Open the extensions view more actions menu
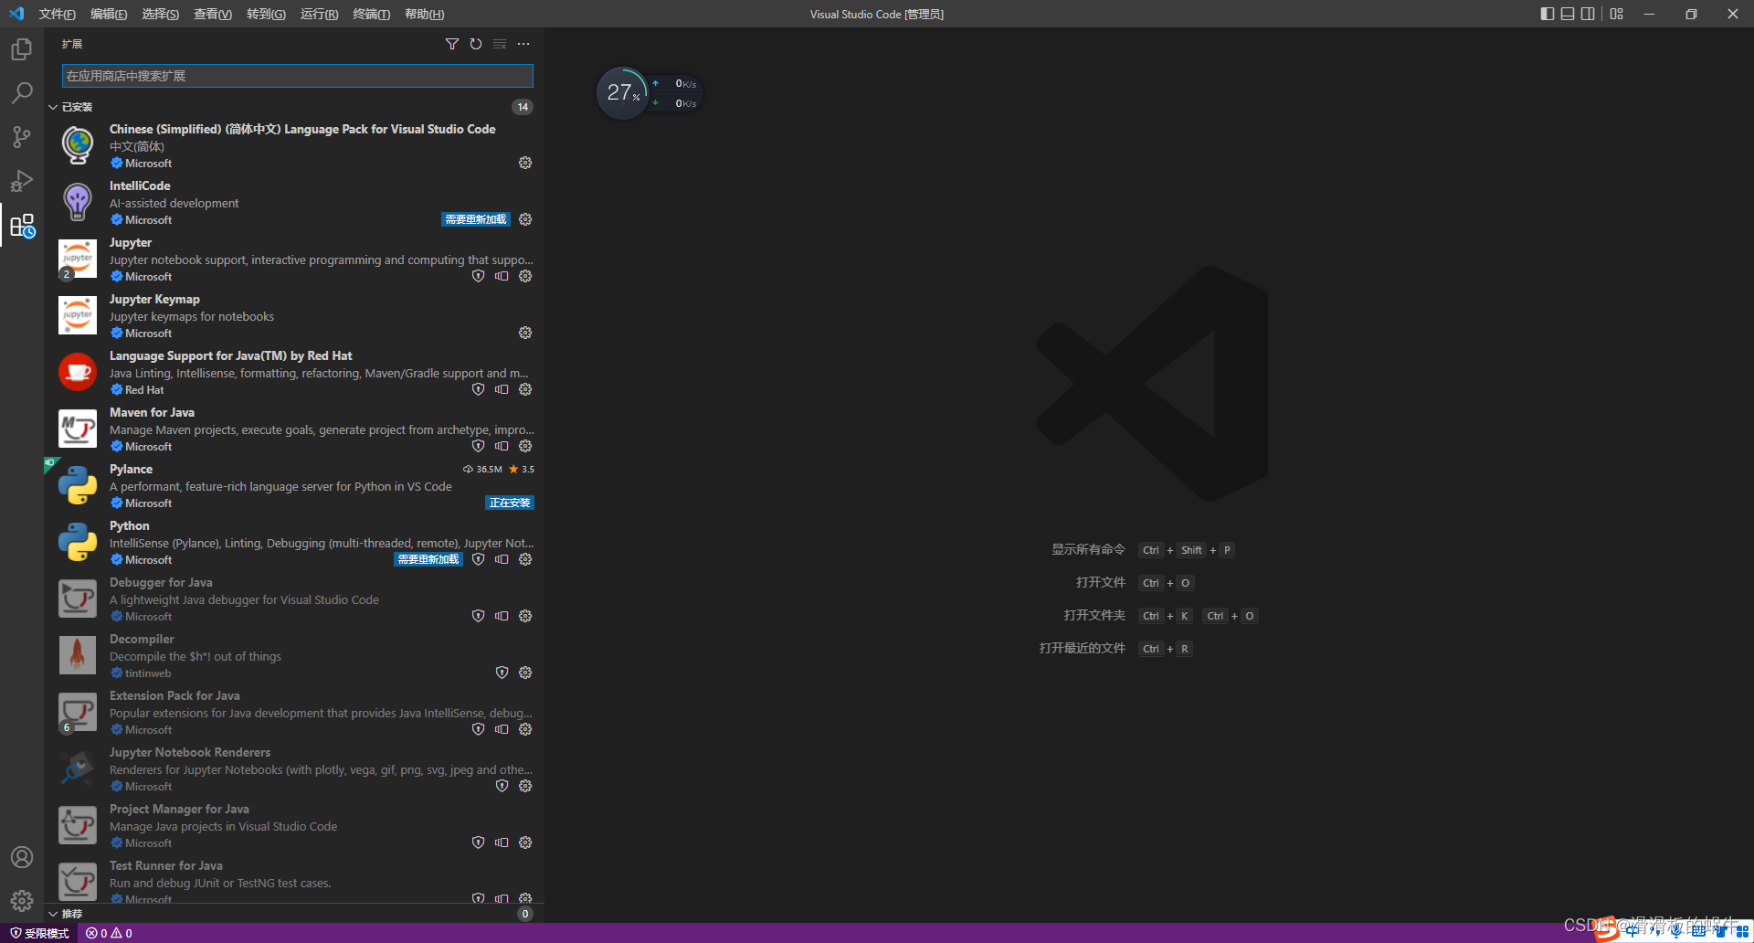 click(523, 44)
